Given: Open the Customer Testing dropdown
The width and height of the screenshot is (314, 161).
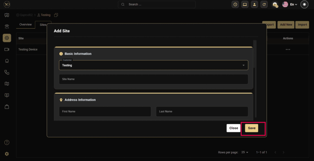Looking at the screenshot, I should [x=153, y=65].
